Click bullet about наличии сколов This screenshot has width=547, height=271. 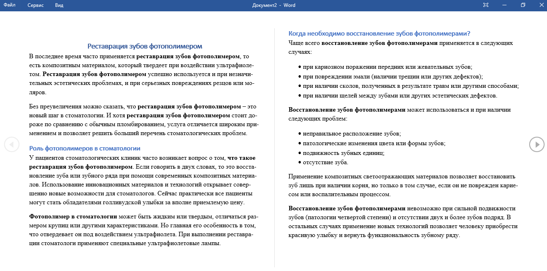point(411,86)
